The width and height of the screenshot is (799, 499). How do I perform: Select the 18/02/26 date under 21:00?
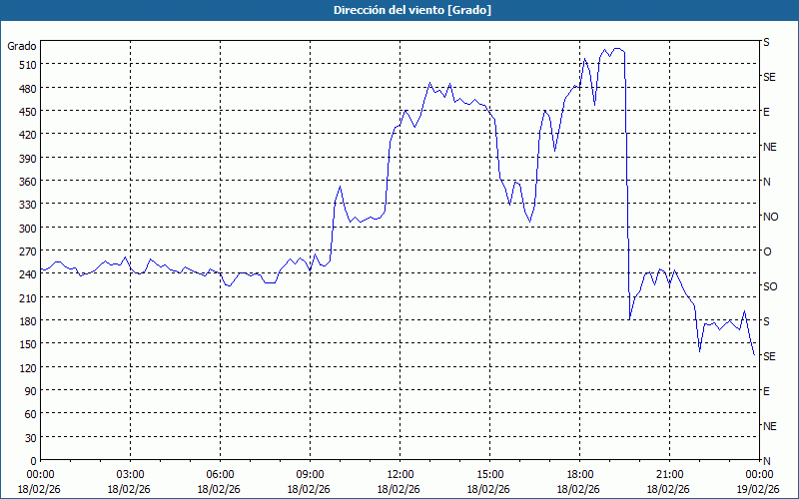tap(668, 490)
